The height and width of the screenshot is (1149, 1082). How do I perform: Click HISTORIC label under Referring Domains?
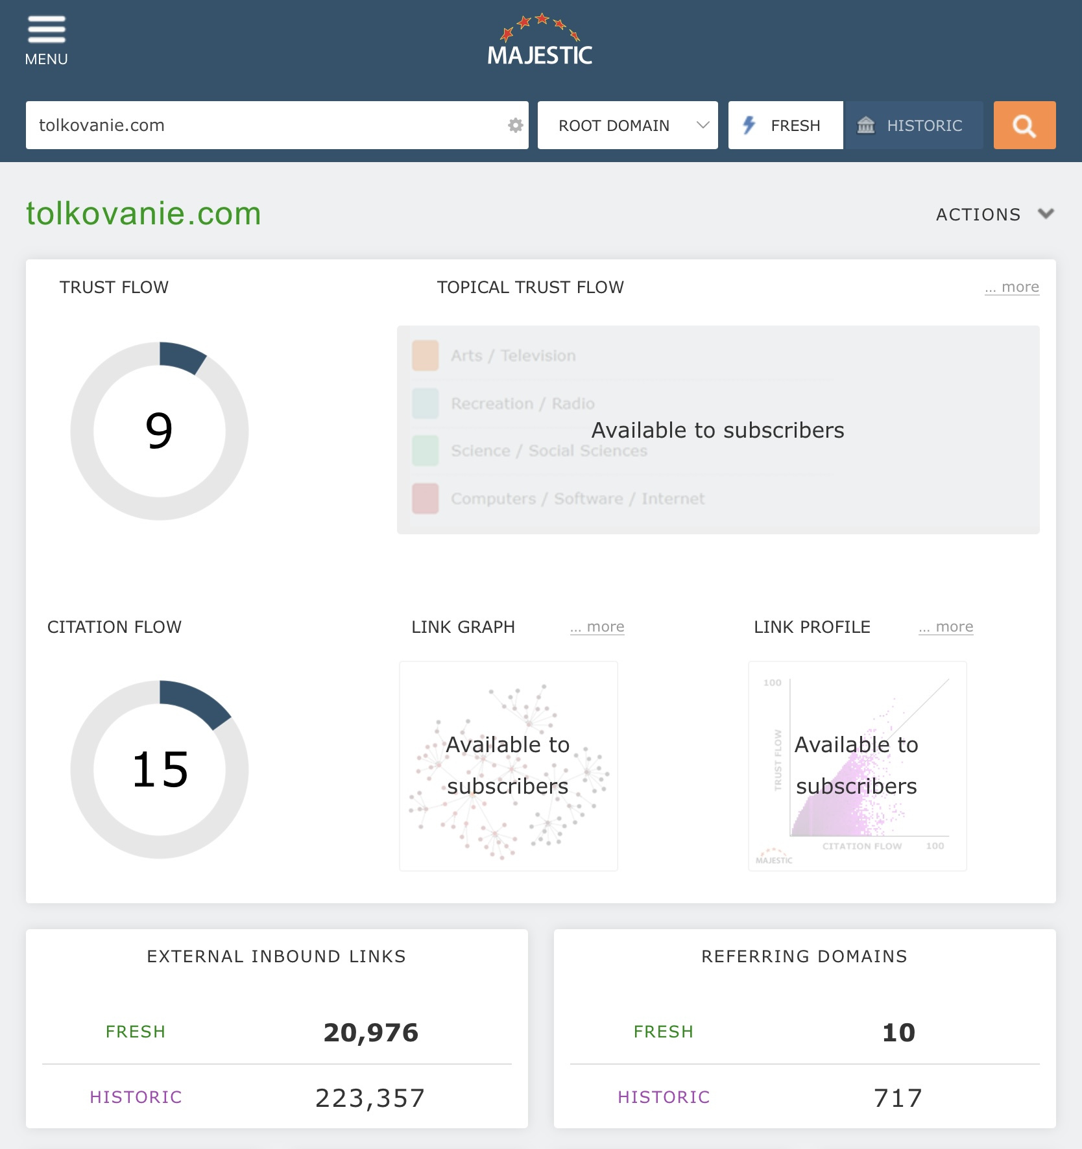[664, 1097]
